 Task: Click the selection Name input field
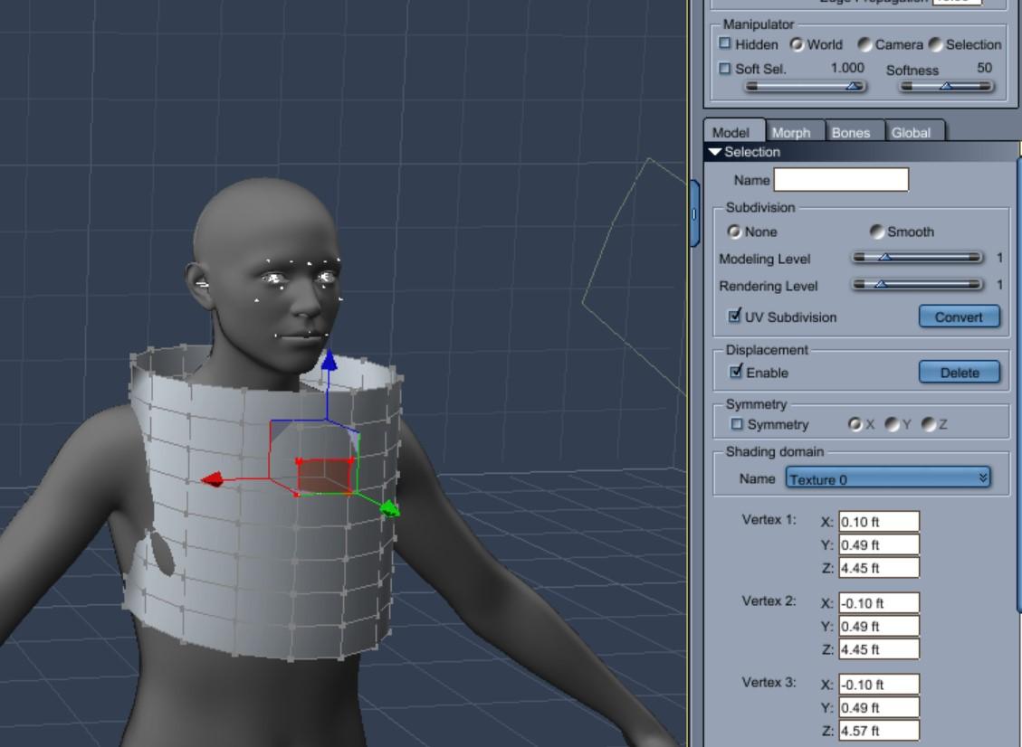click(841, 180)
